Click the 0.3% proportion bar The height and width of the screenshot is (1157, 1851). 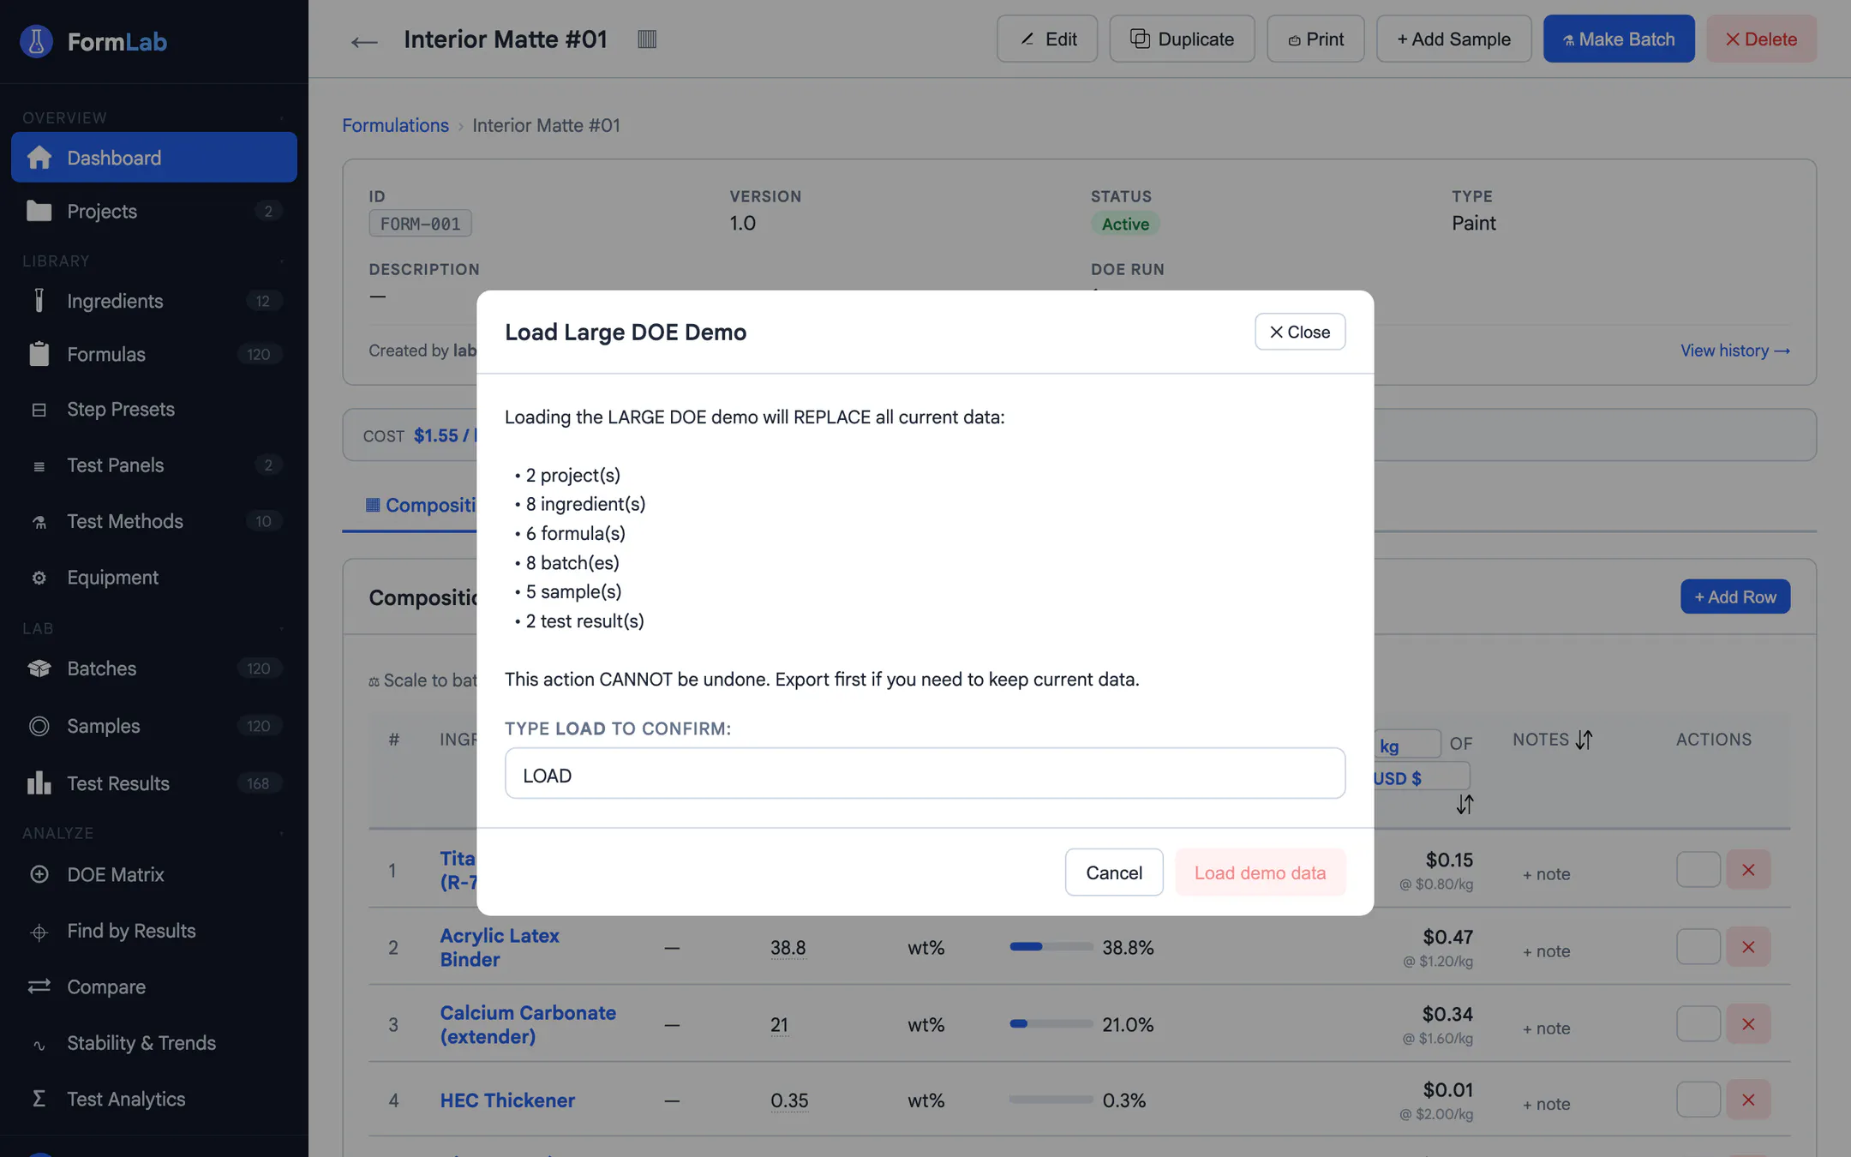click(x=1051, y=1100)
